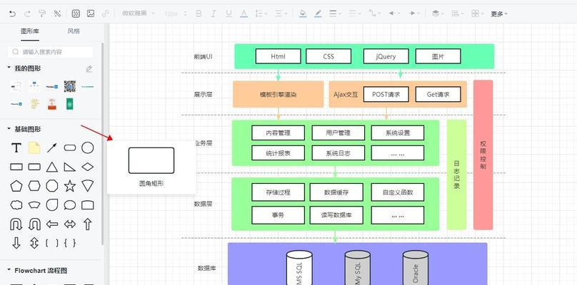Toggle italic text formatting
The image size is (577, 285).
click(x=214, y=14)
